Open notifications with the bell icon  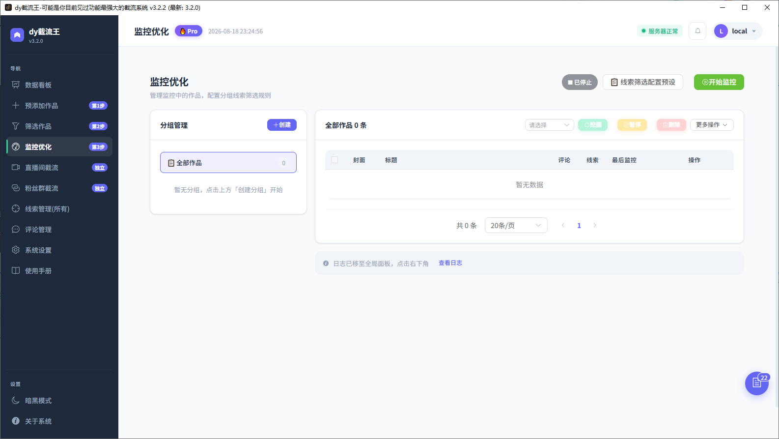point(697,31)
